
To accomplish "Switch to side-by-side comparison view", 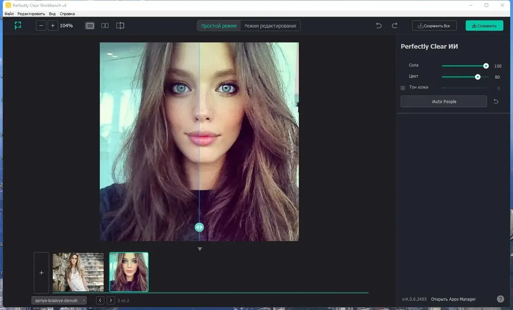I will pos(105,26).
